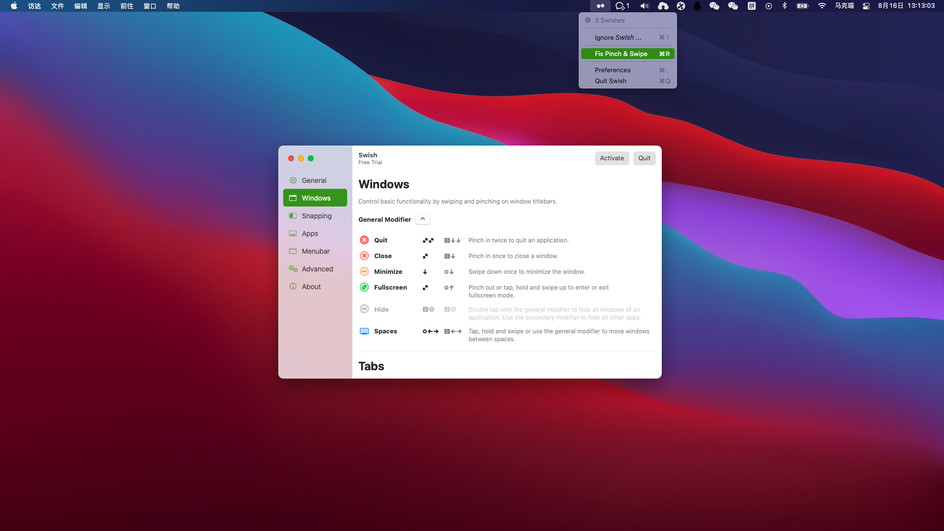
Task: Click the Swish menu bar icon
Action: 600,6
